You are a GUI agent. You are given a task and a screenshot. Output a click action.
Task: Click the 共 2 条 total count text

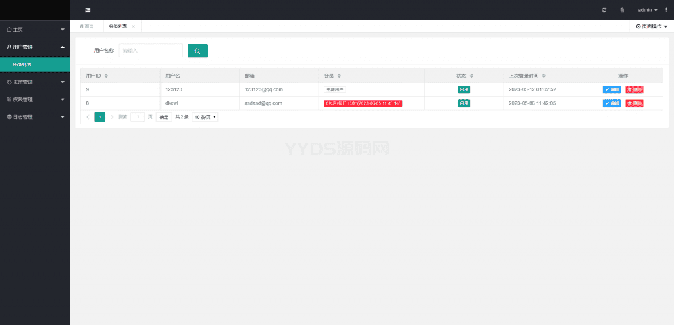click(x=182, y=117)
